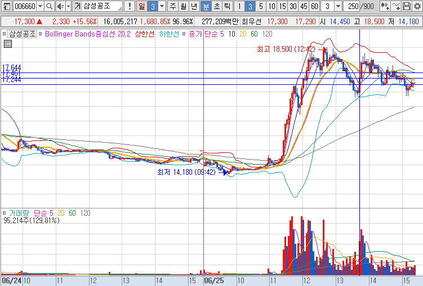
Task: Click the 06/24 date label on time axis
Action: [x=12, y=281]
